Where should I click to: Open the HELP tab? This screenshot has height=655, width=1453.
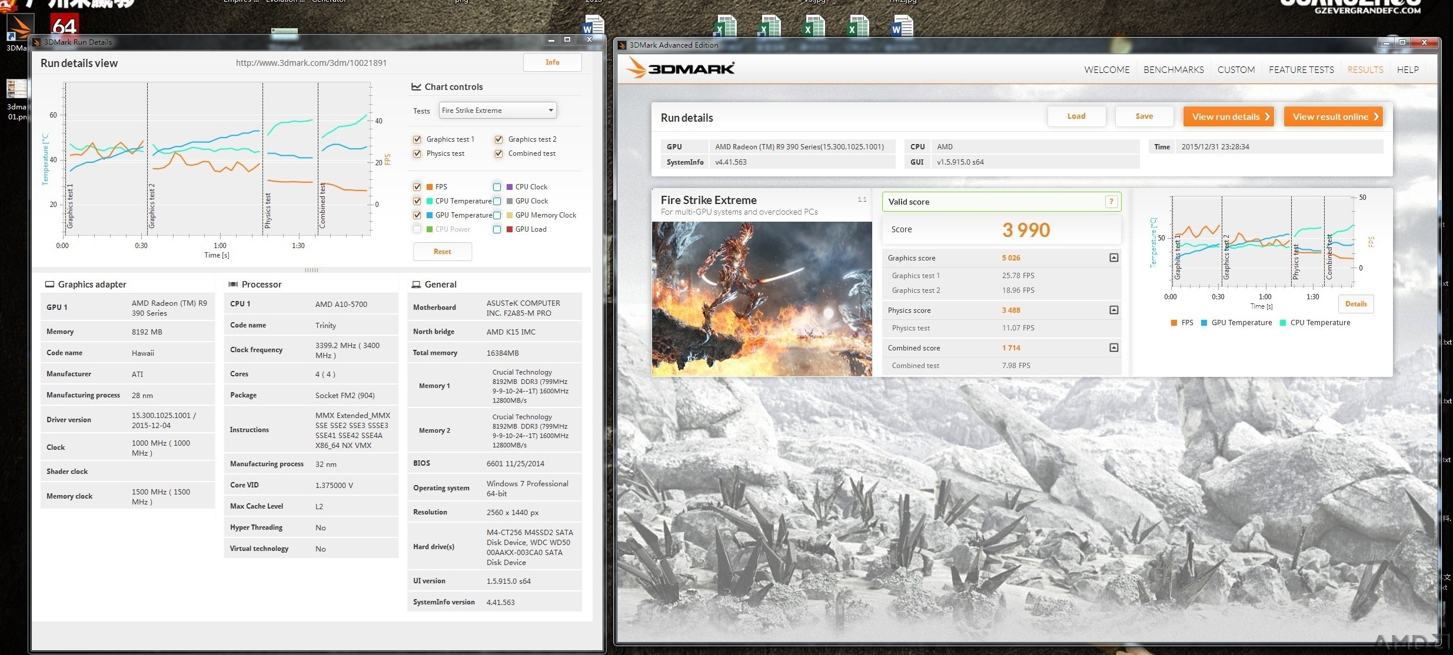(1408, 69)
